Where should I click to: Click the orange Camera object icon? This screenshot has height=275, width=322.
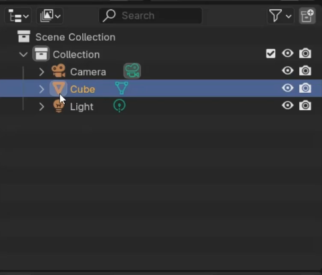point(58,71)
